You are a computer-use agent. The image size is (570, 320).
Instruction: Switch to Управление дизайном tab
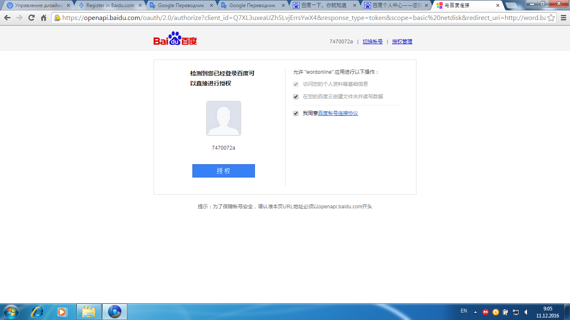[38, 5]
